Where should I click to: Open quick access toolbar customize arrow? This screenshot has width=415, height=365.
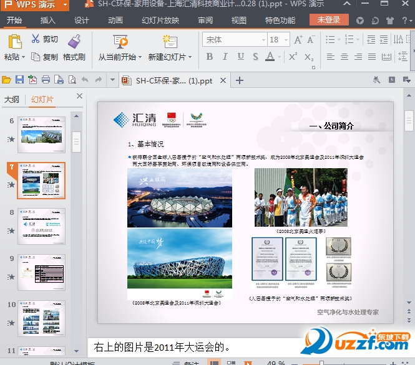tap(112, 80)
